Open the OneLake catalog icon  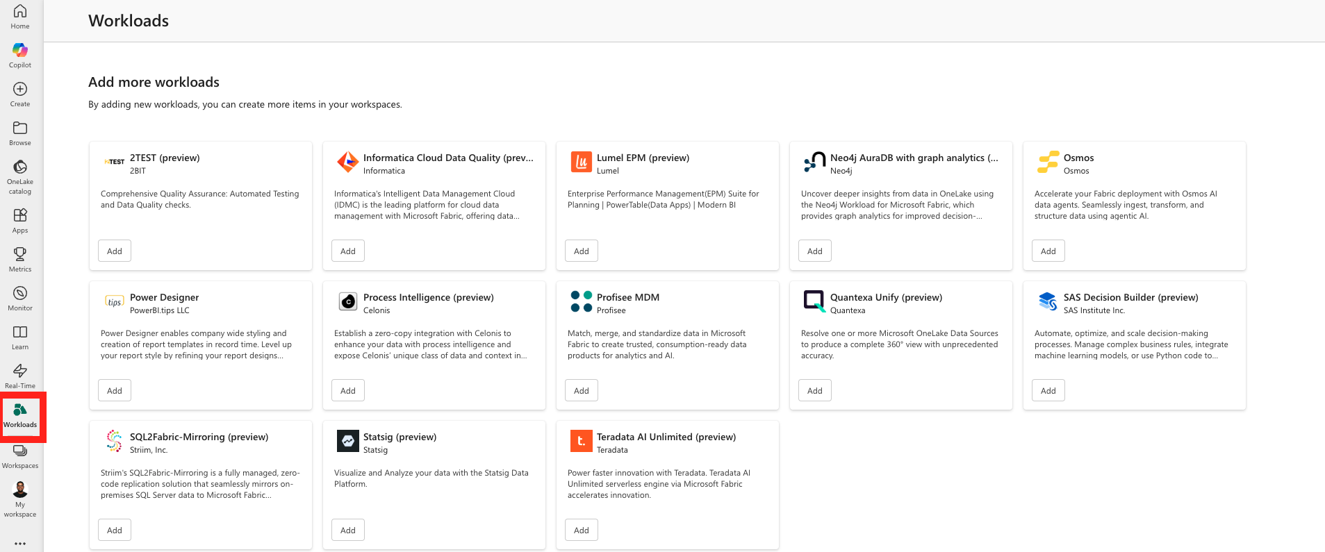point(20,167)
